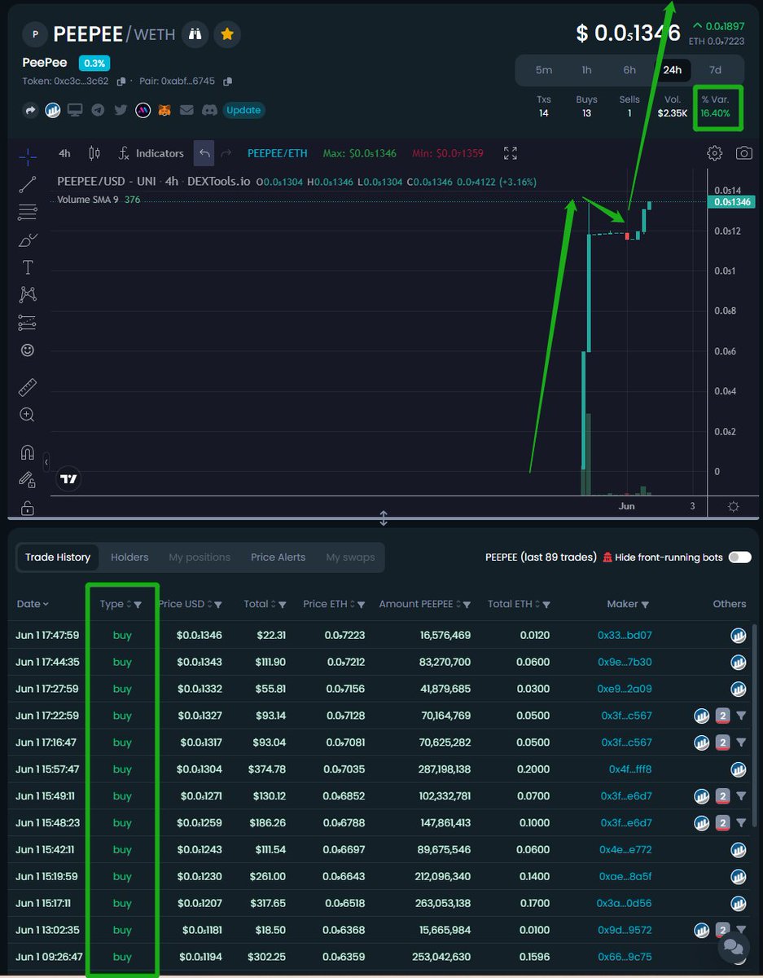The image size is (763, 978).
Task: Open the Total ETH column filter
Action: (546, 605)
